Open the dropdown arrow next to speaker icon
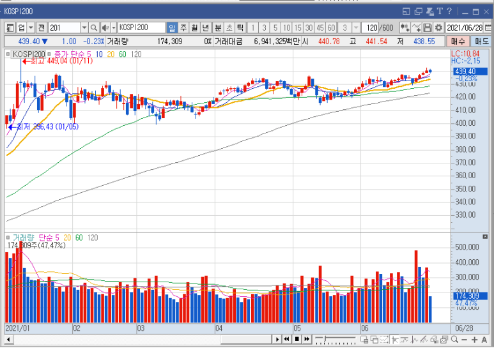 click(114, 28)
